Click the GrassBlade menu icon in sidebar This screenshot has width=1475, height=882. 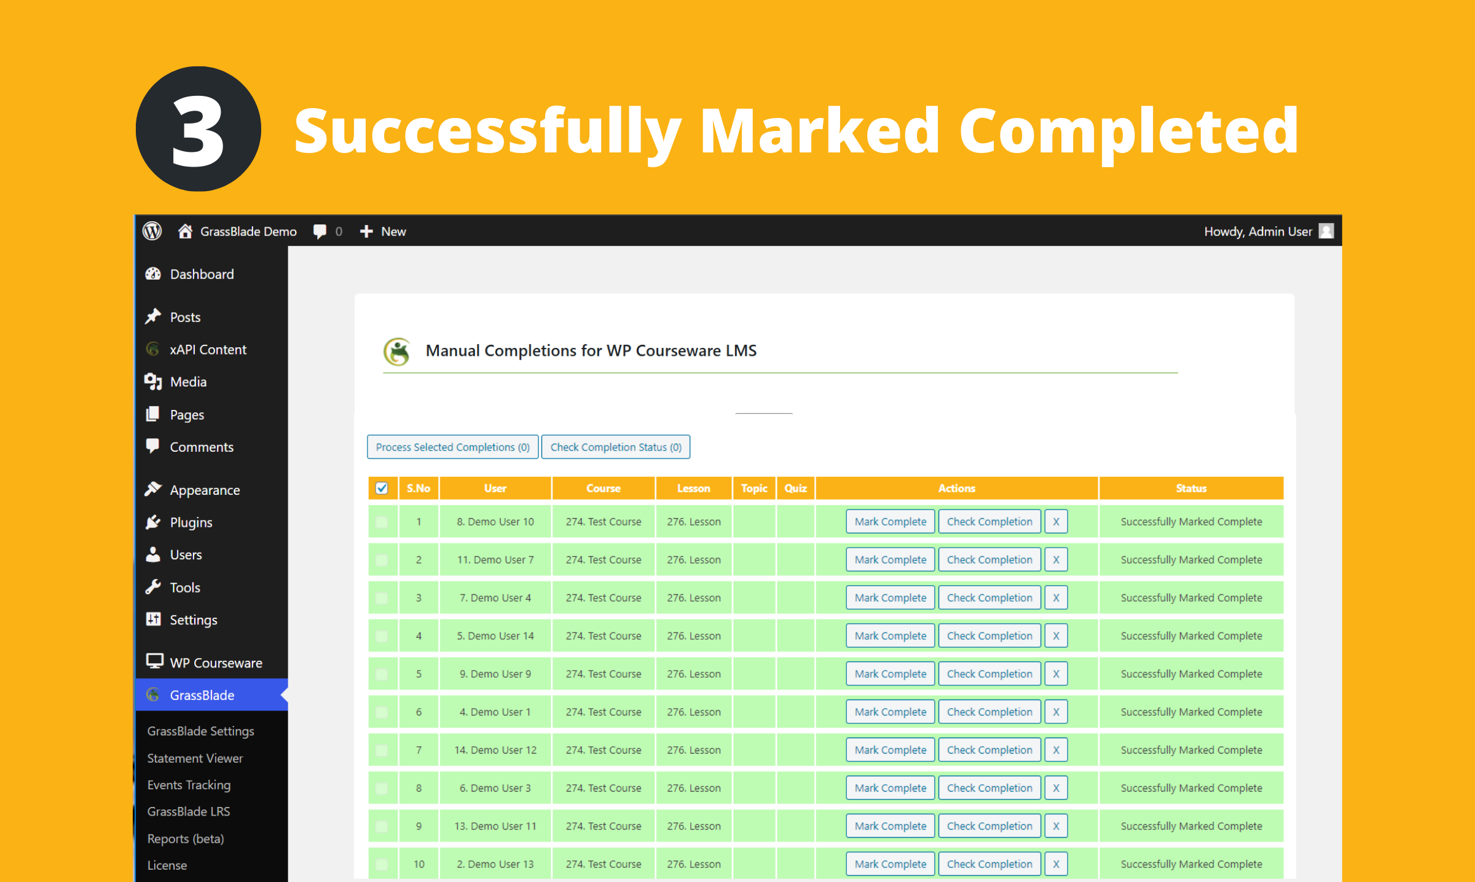click(153, 695)
